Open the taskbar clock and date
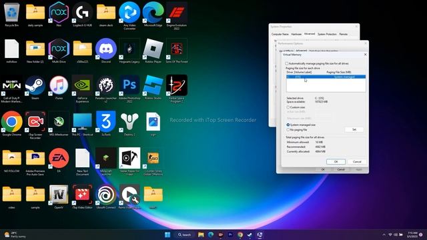Viewport: 427px width, 240px height. (x=412, y=235)
